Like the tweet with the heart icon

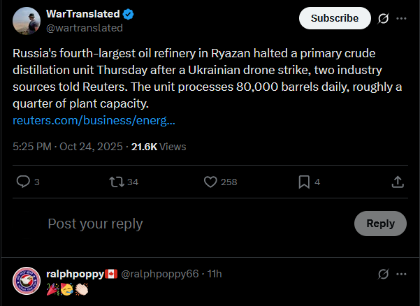click(x=210, y=182)
